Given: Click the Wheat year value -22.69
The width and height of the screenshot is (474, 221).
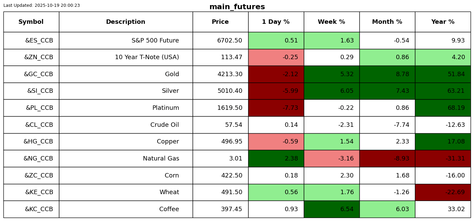Looking at the screenshot, I should 443,192.
